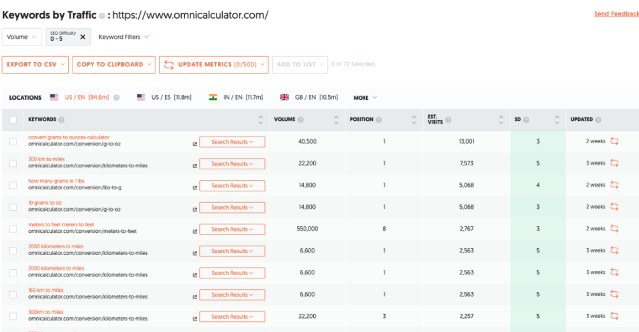Open Search Results dropdown for '10 grams to oz'
Image resolution: width=639 pixels, height=332 pixels.
(232, 207)
